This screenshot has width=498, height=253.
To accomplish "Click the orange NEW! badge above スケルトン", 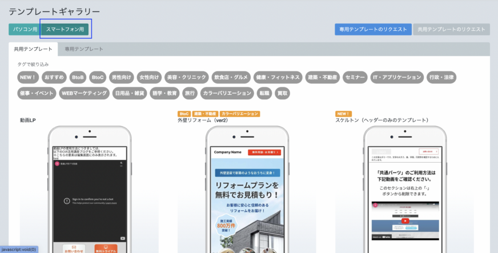I will click(x=343, y=114).
